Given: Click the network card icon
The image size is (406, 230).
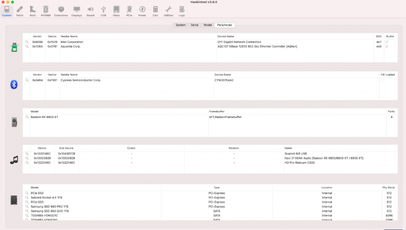Looking at the screenshot, I should coord(14,47).
